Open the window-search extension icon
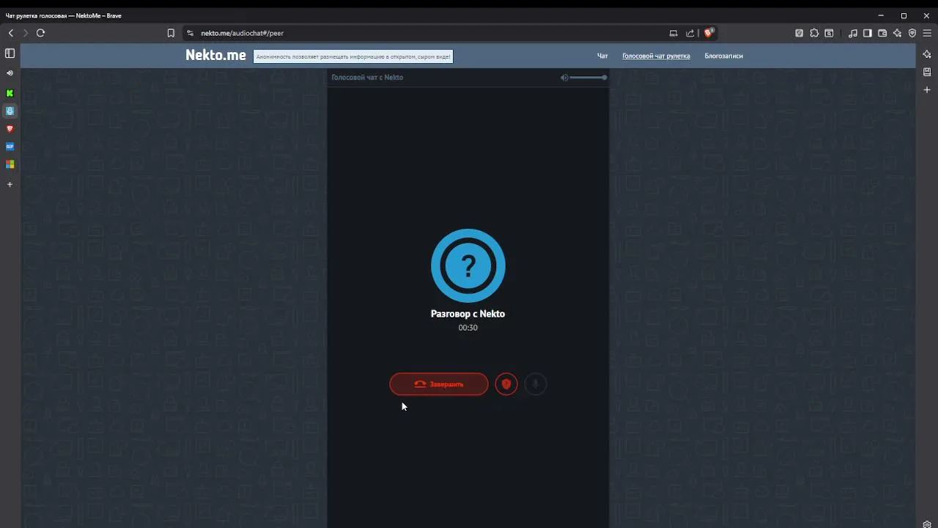Screen dimensions: 938x528 [x=829, y=33]
